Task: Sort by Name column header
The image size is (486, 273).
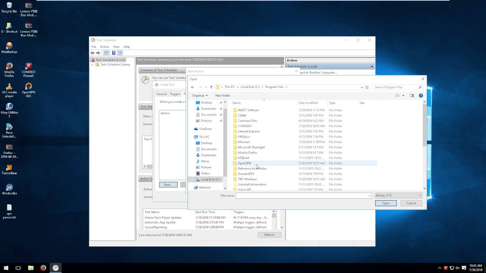Action: (264, 103)
